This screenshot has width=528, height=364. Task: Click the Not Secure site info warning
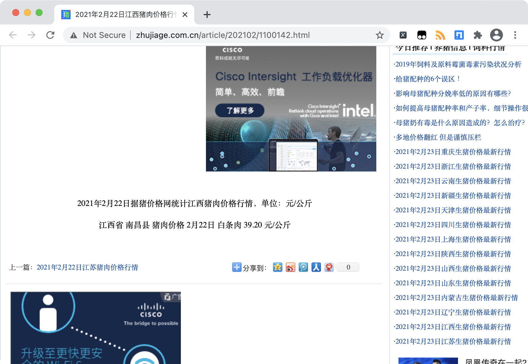coord(98,35)
